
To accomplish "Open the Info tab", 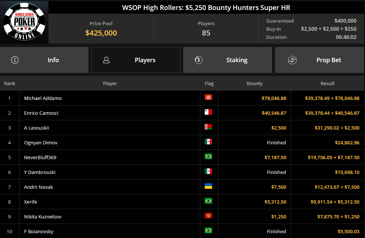I will [x=44, y=60].
